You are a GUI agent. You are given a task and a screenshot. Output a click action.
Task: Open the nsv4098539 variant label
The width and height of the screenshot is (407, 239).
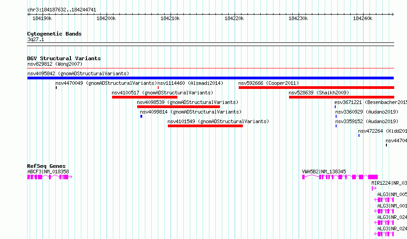pos(187,102)
